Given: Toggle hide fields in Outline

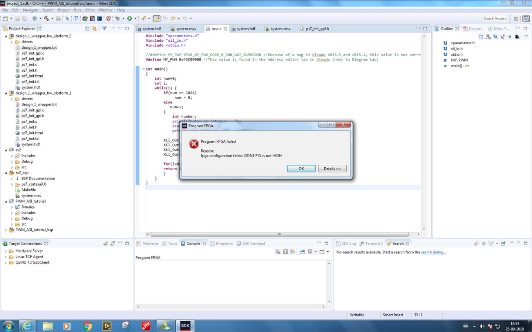Looking at the screenshot, I should coord(495,37).
